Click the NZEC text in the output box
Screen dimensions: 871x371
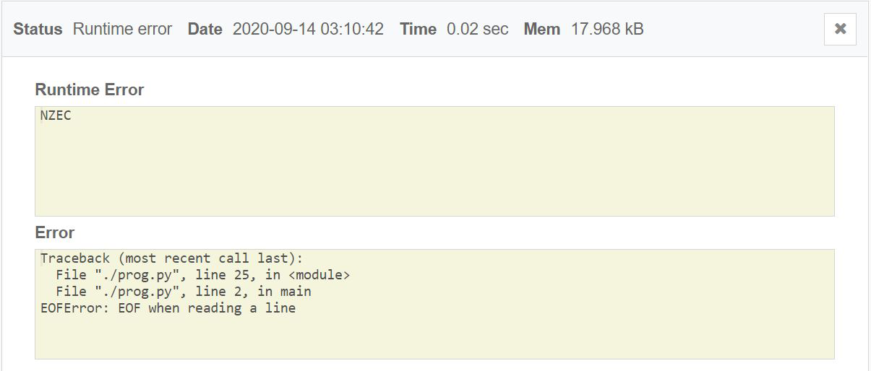(x=56, y=115)
